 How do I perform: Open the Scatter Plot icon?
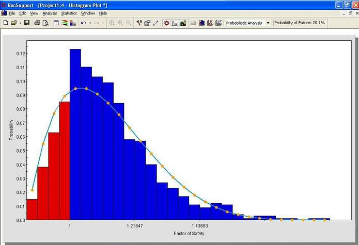click(x=218, y=23)
